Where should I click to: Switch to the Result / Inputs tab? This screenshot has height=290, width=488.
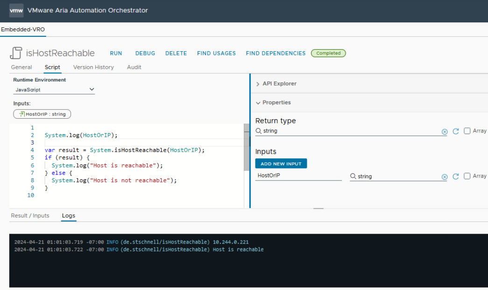(30, 216)
